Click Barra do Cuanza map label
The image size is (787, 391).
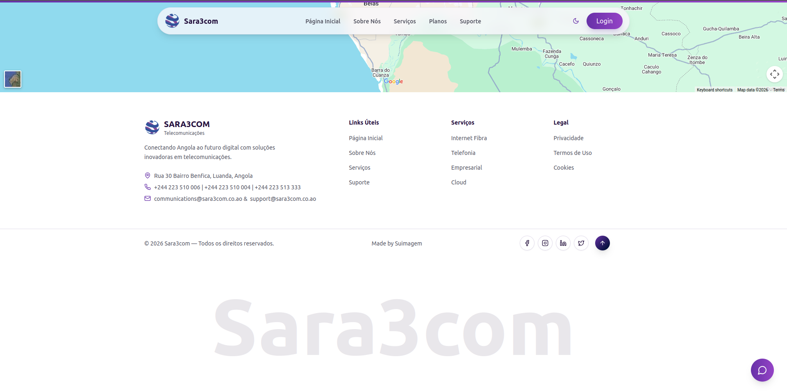[x=380, y=73]
